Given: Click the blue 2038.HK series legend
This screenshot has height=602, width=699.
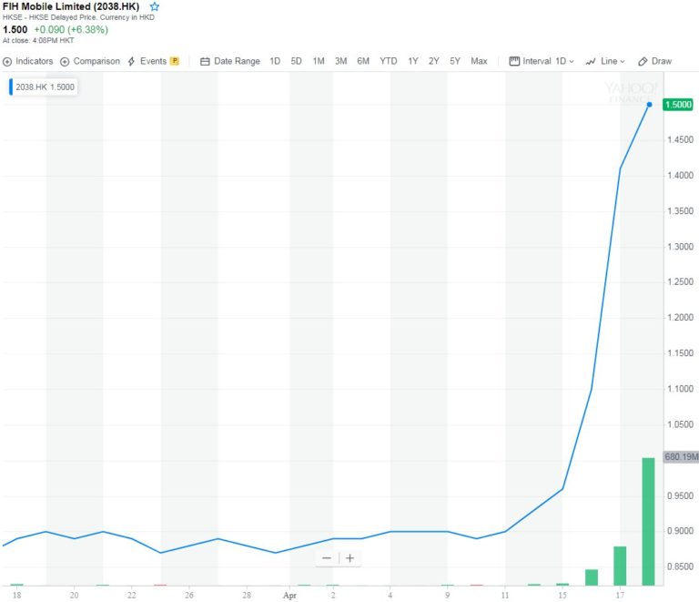Looking at the screenshot, I should [x=43, y=87].
